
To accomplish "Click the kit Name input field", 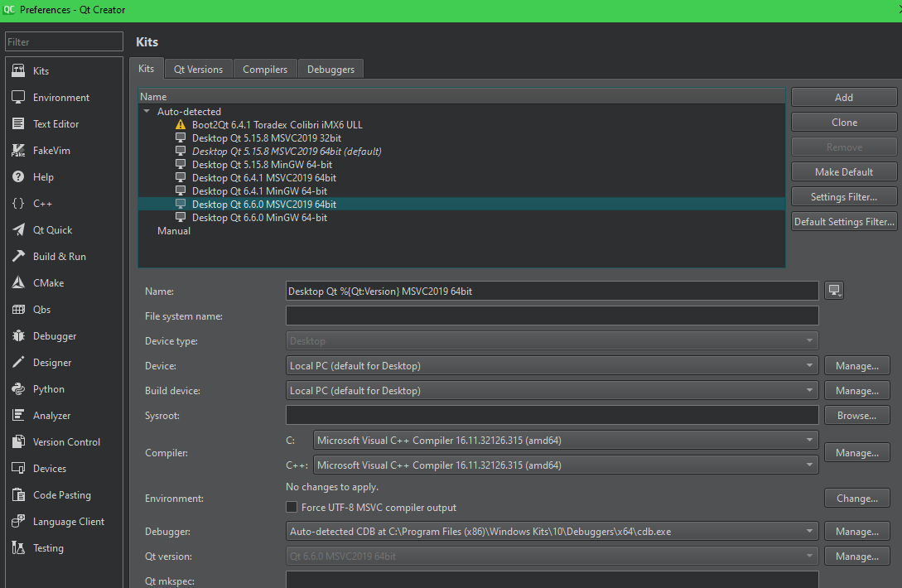I will 552,291.
